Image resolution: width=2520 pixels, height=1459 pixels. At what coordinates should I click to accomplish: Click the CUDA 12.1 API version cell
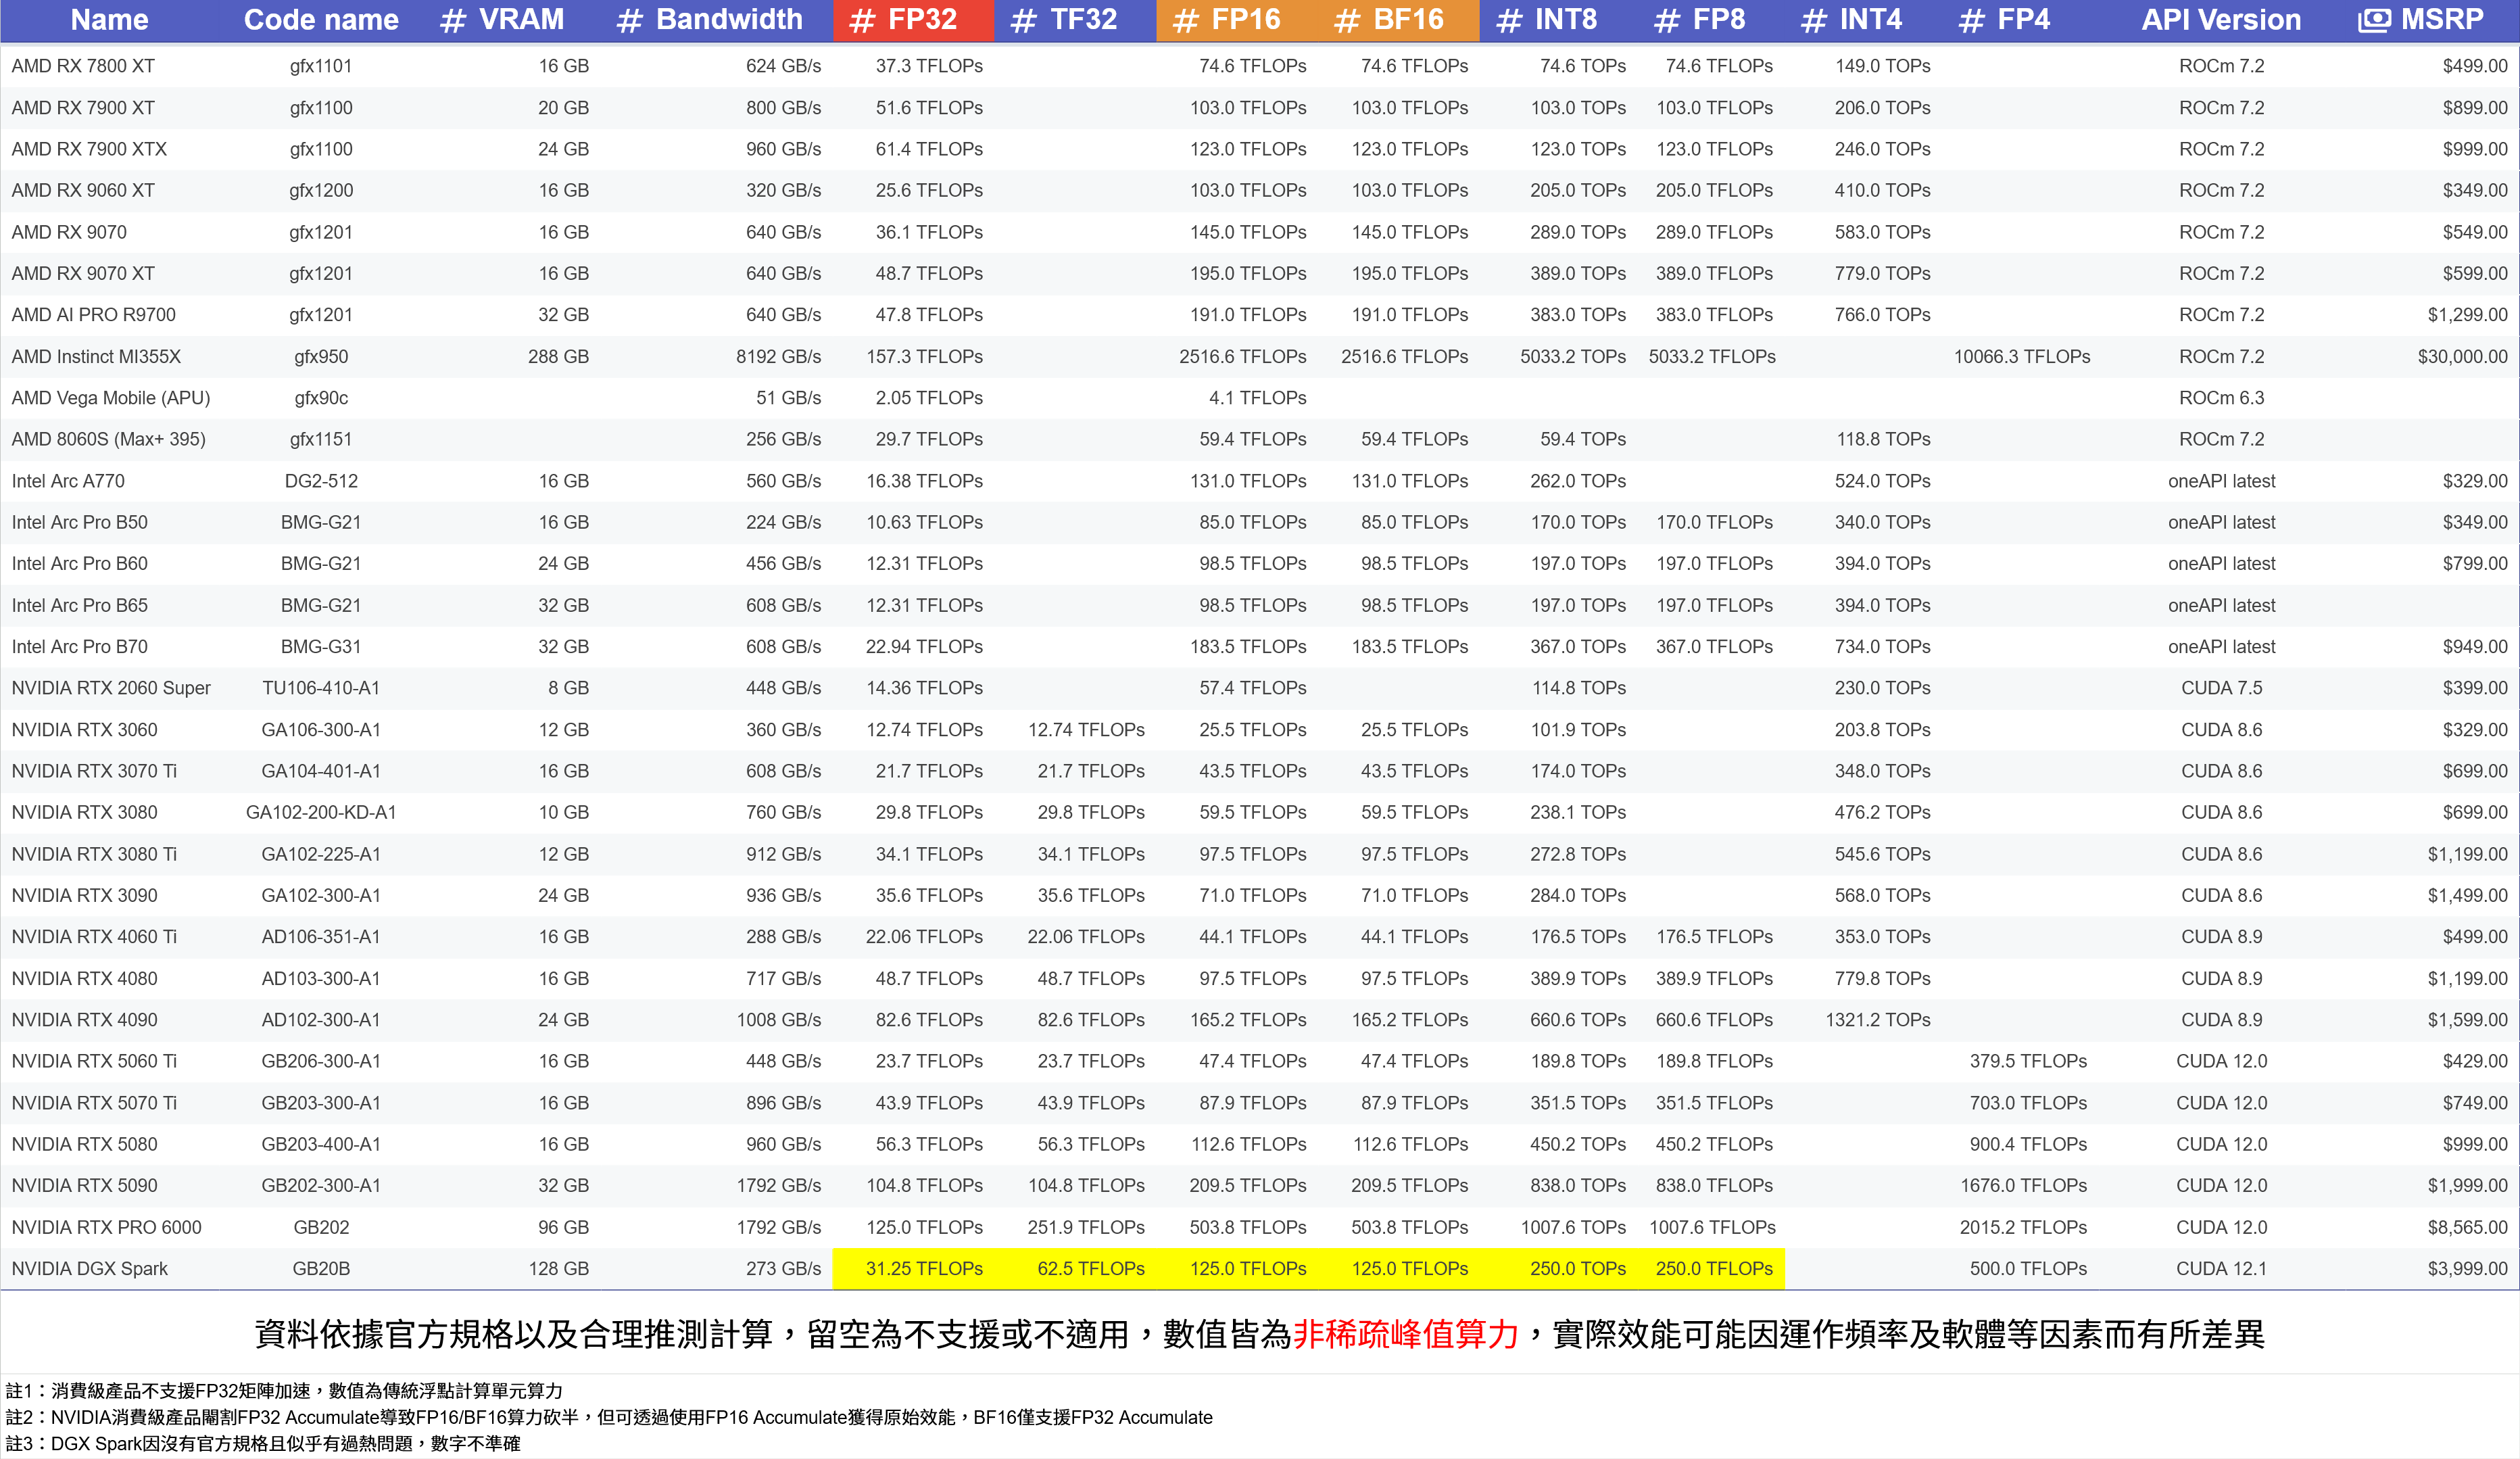(x=2221, y=1269)
